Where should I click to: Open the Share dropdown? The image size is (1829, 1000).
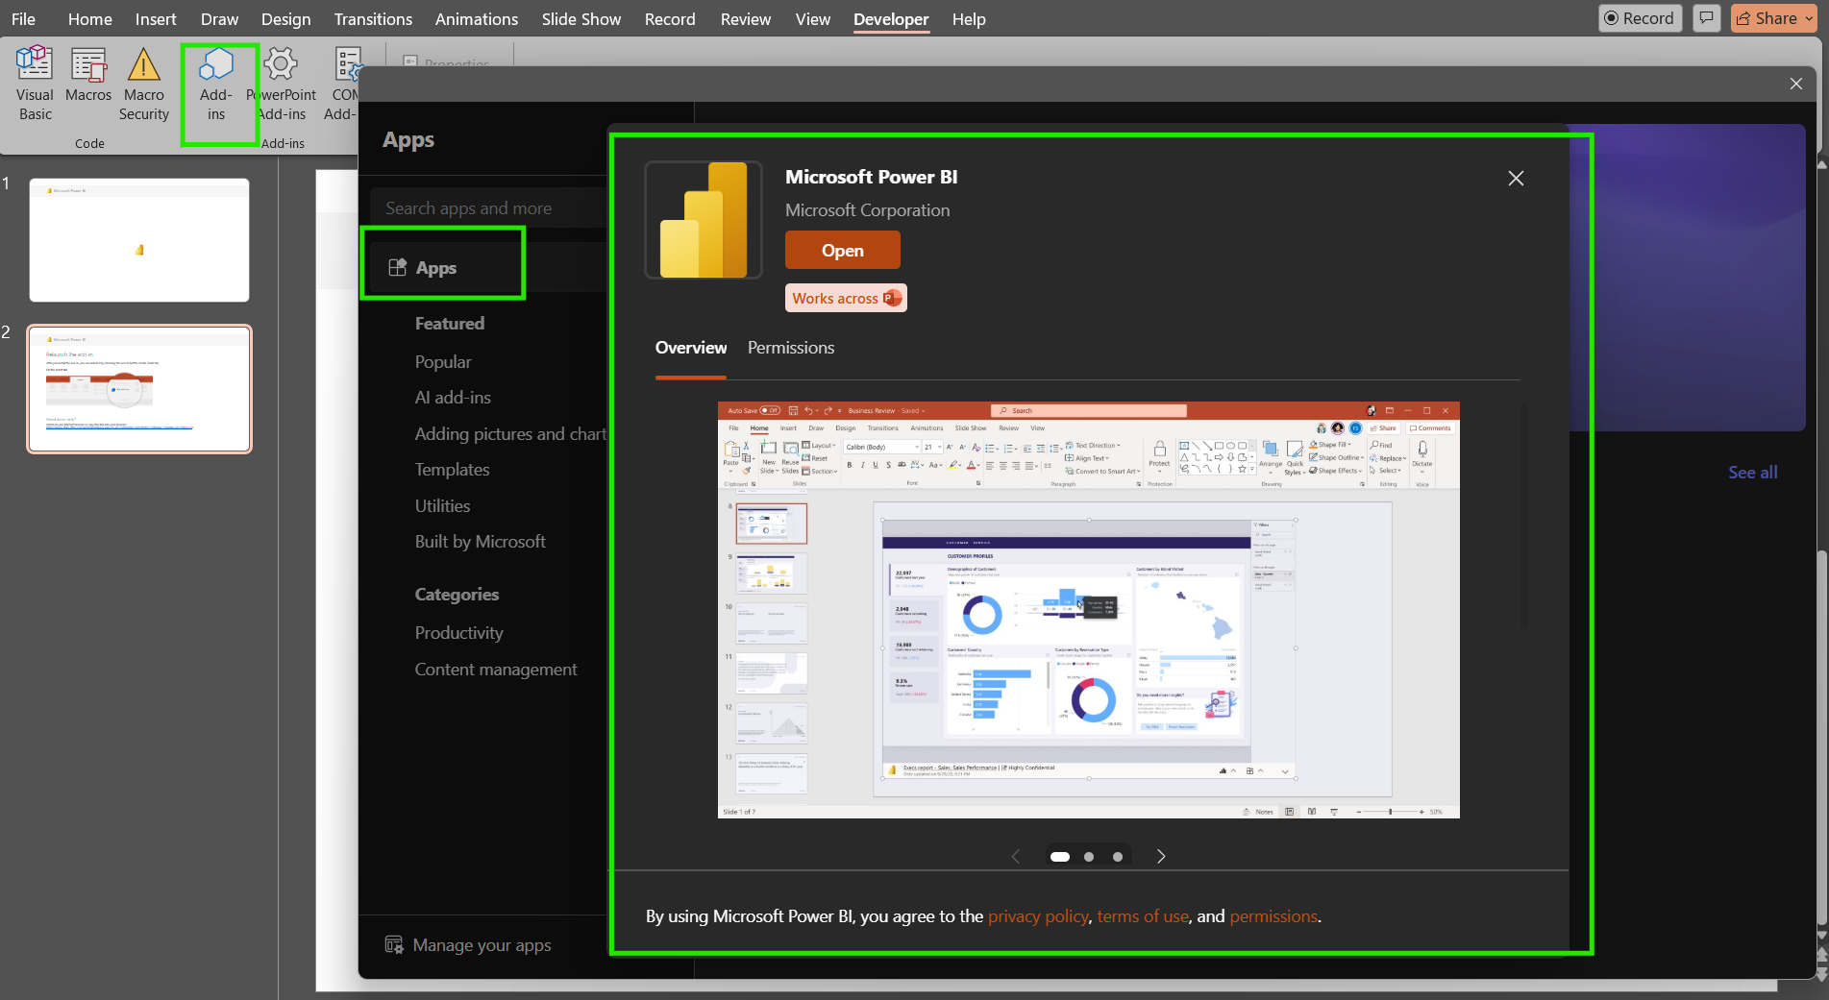coord(1774,18)
